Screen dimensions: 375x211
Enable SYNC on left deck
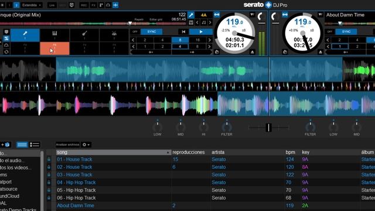[x=151, y=32]
